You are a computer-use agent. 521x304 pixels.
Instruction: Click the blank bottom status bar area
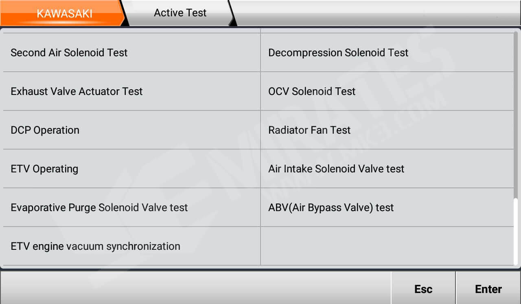click(x=195, y=288)
